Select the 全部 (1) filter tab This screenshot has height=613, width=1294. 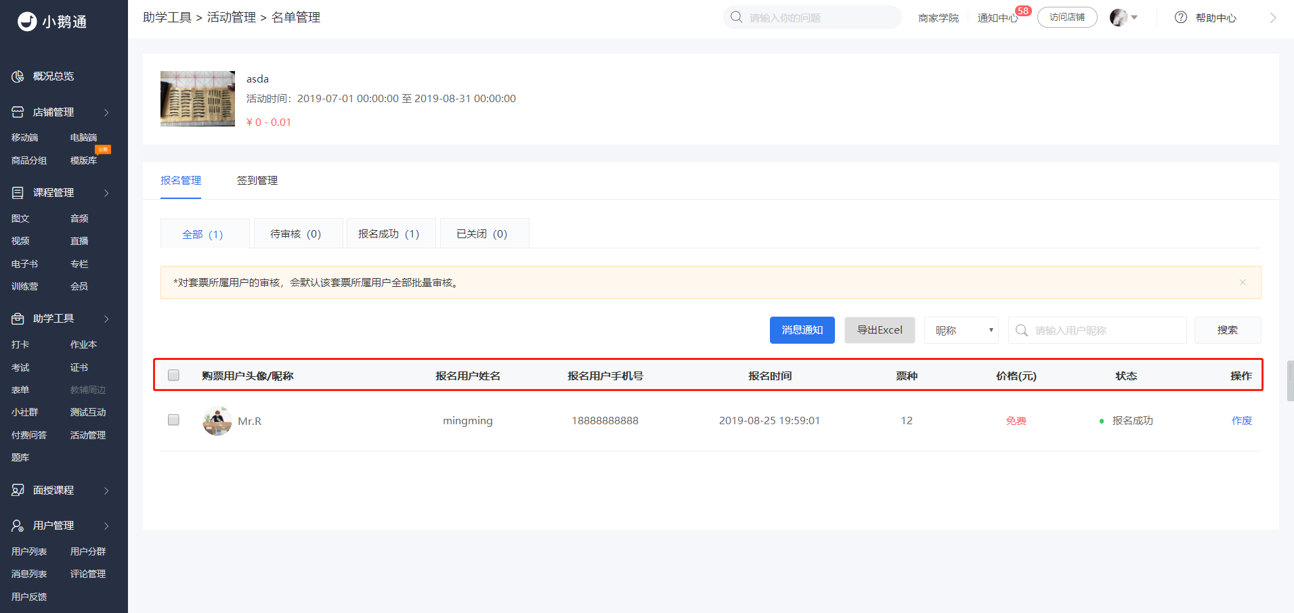tap(205, 233)
